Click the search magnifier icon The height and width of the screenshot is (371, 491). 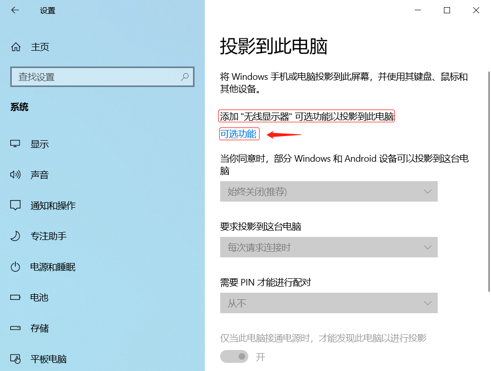click(184, 77)
